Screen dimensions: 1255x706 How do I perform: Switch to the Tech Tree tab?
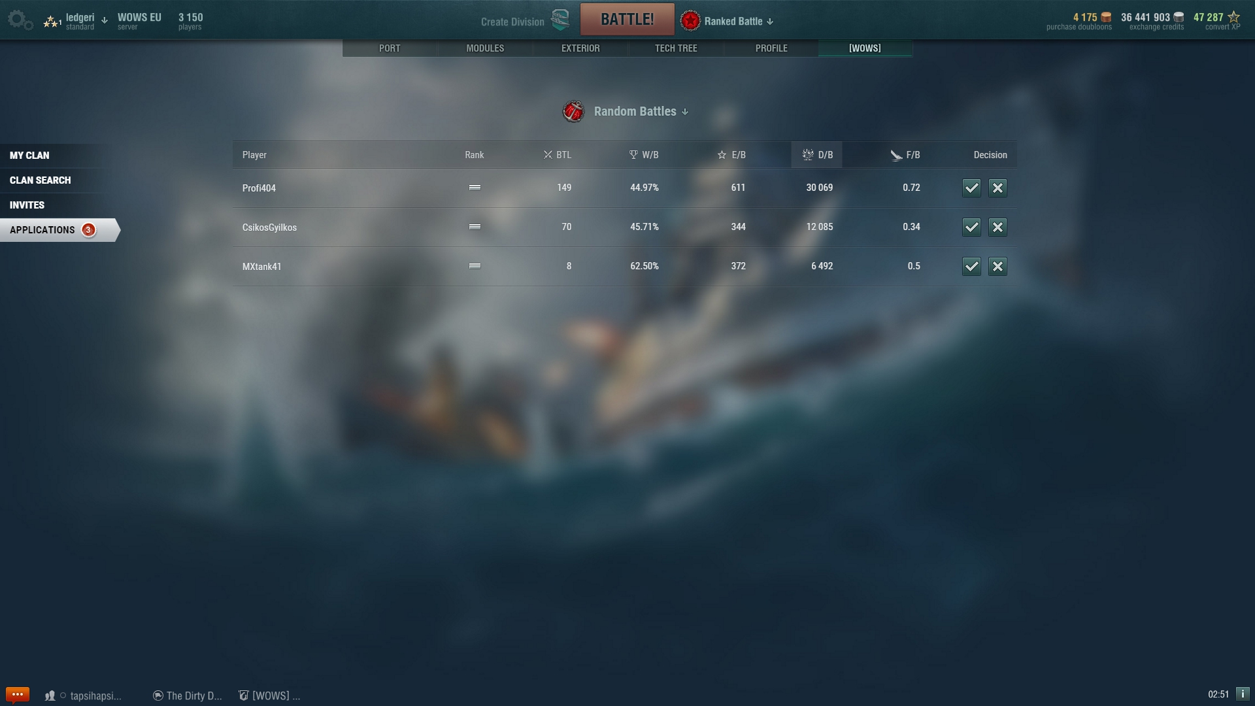tap(676, 48)
